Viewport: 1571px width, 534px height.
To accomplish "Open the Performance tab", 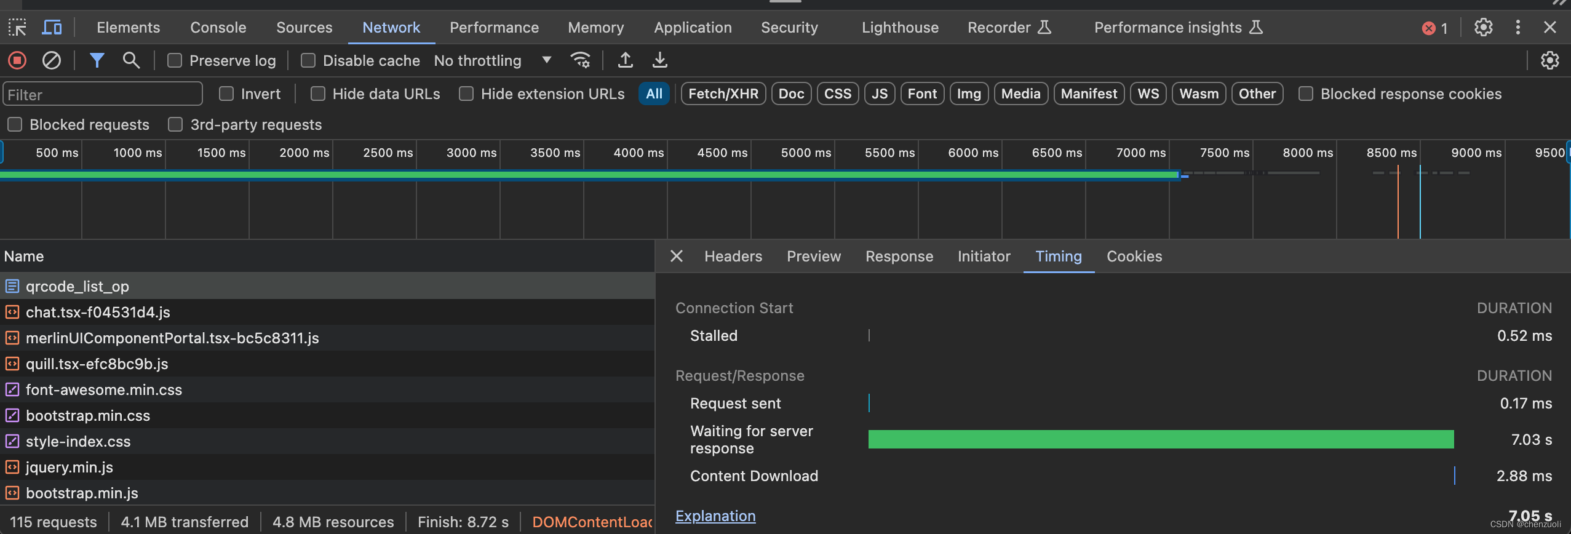I will coord(494,27).
